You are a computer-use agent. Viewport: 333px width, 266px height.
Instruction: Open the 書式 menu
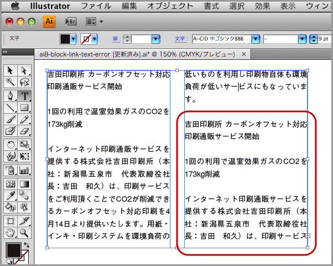[x=211, y=6]
